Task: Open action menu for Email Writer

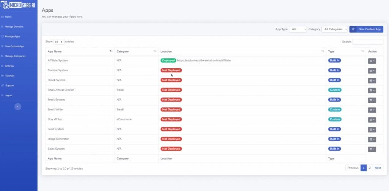Action: 372,110
